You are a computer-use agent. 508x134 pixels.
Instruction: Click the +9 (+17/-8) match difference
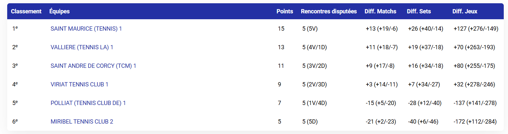[x=380, y=66]
